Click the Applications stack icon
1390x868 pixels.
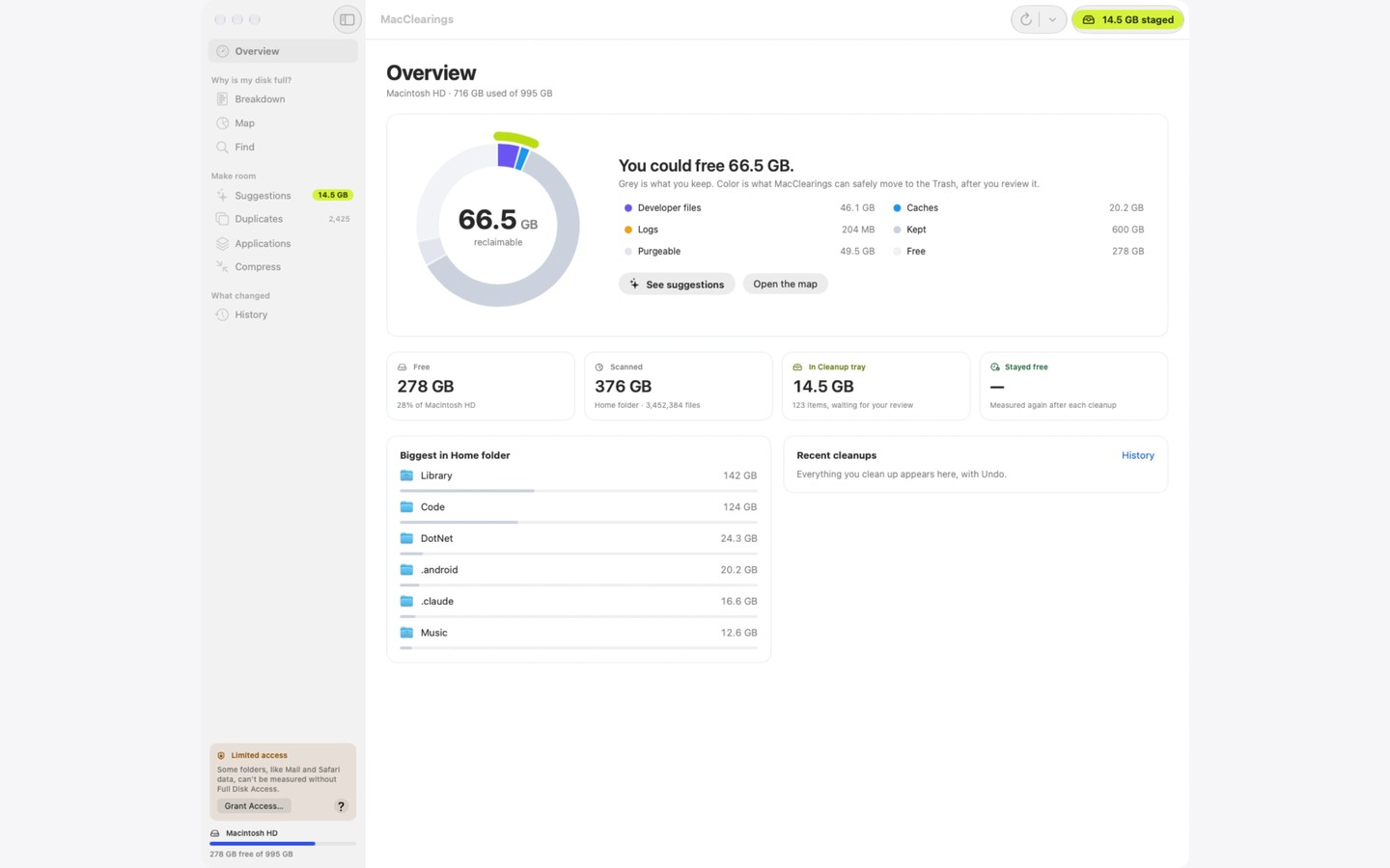point(222,244)
